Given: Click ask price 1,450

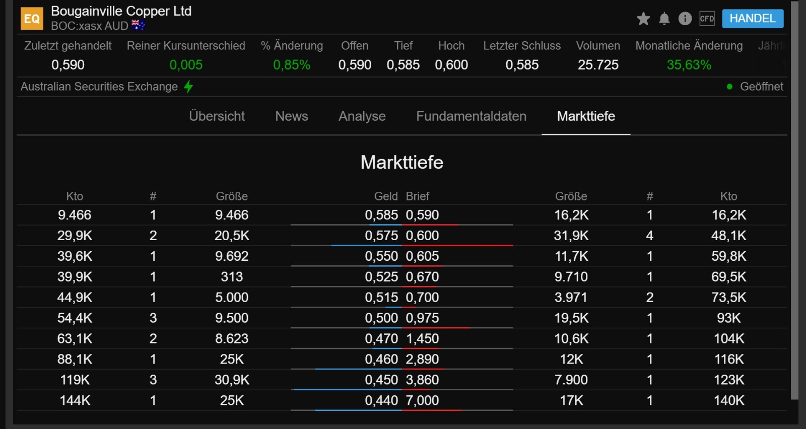Looking at the screenshot, I should [422, 339].
